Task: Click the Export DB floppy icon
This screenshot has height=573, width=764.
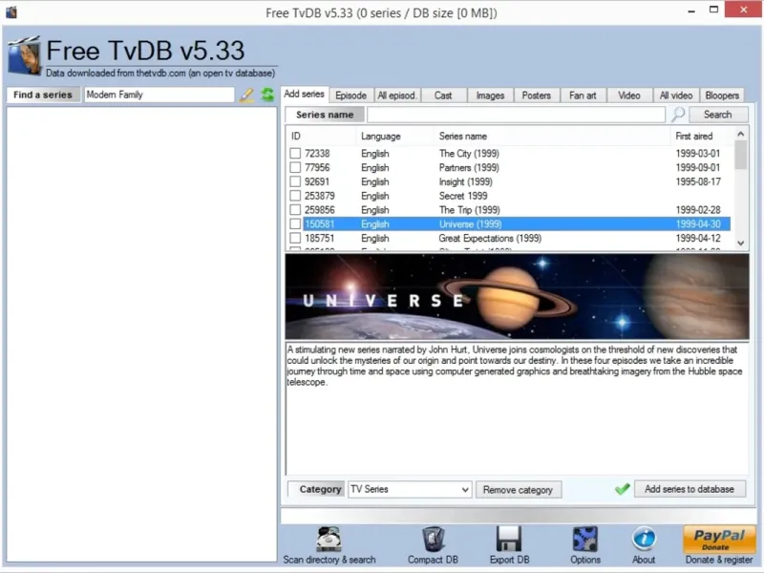Action: 509,540
